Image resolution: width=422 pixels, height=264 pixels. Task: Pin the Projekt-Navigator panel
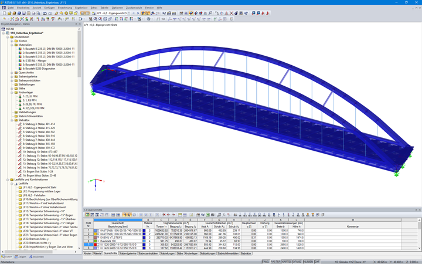[76, 24]
